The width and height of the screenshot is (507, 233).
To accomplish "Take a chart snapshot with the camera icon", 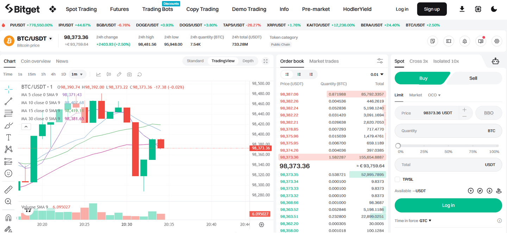I will 129,74.
